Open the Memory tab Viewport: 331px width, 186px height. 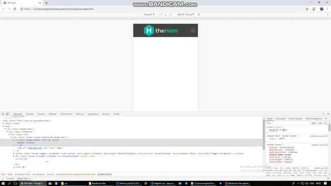tap(80, 114)
